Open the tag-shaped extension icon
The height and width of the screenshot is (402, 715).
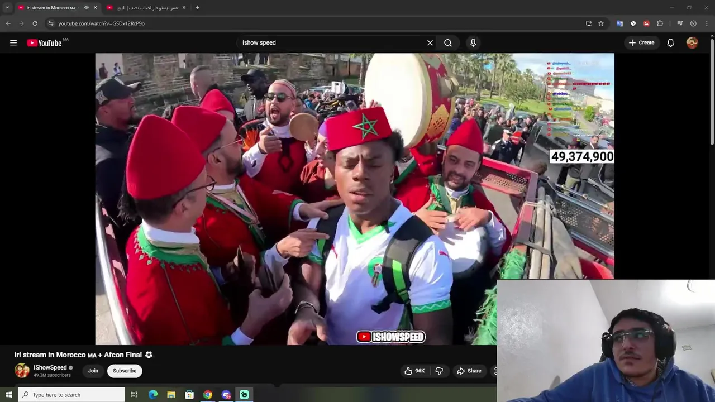[x=633, y=23]
